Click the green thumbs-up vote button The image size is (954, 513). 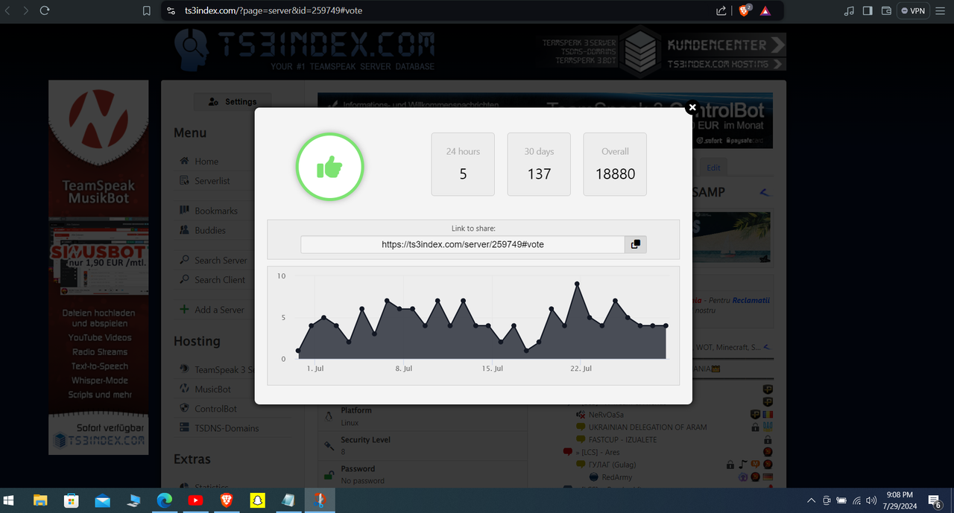pos(329,168)
